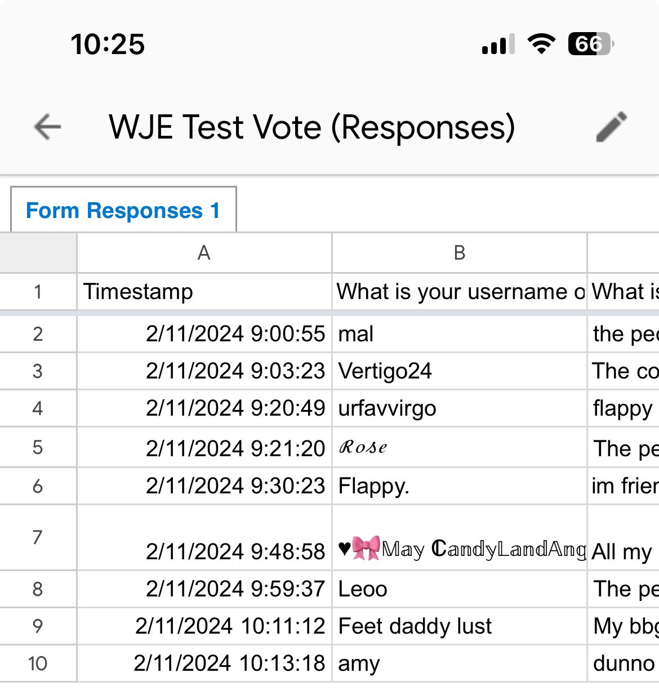Select row 1 header number
This screenshot has width=659, height=695.
[x=38, y=292]
